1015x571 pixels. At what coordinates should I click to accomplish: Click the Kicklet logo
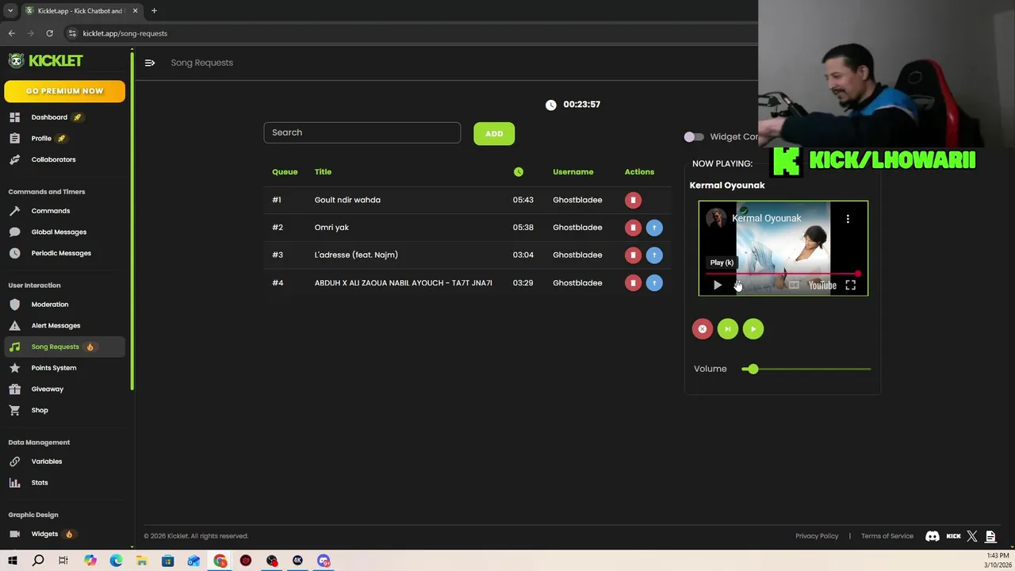click(x=45, y=60)
